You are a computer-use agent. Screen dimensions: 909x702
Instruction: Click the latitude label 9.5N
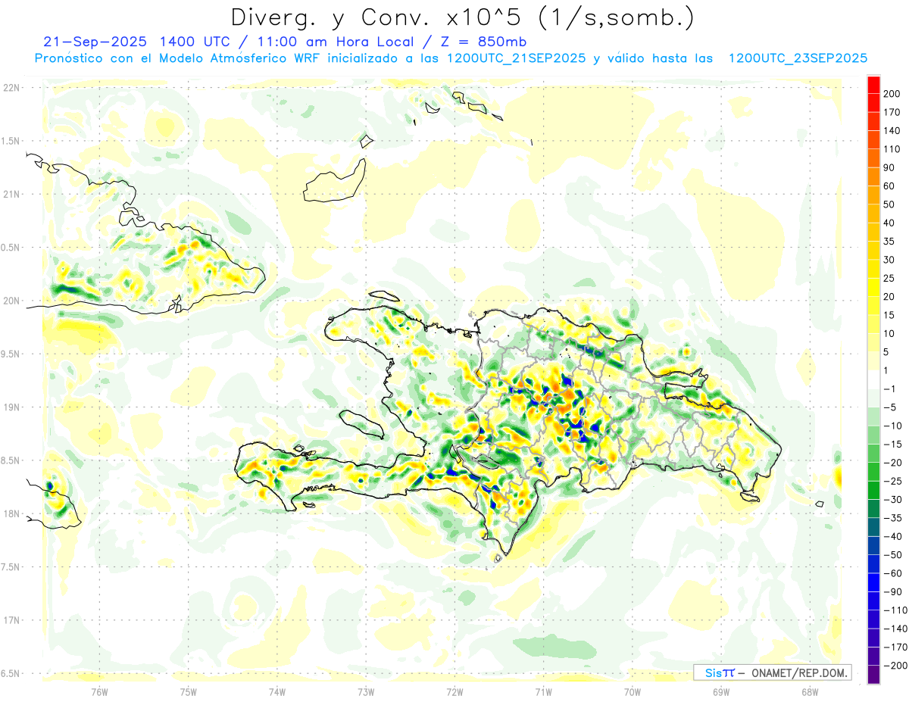10,354
